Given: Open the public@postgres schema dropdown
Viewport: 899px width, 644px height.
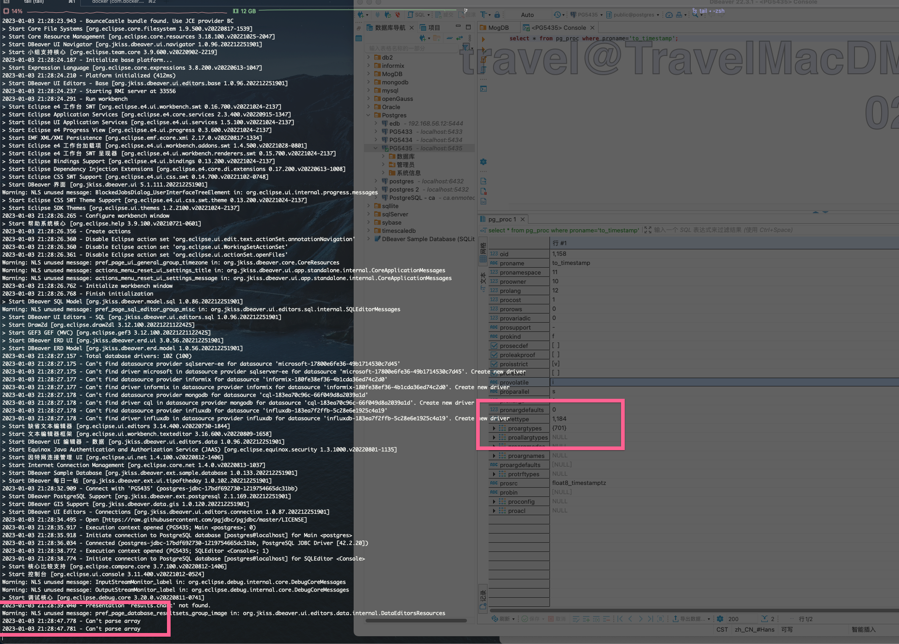Looking at the screenshot, I should point(633,15).
